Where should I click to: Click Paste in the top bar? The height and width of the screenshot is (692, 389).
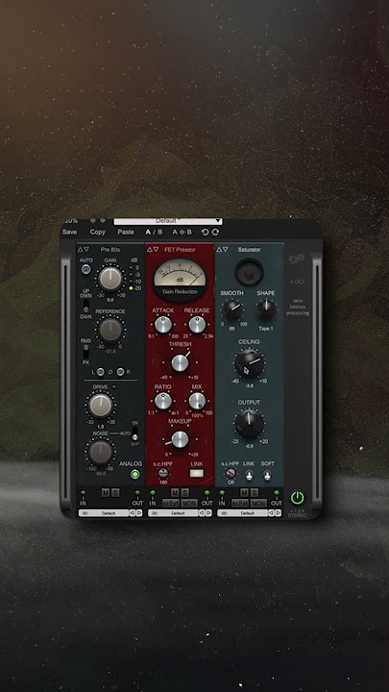(126, 232)
